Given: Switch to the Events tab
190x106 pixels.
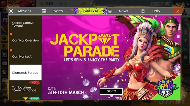Looking at the screenshot, I should (x=58, y=11).
